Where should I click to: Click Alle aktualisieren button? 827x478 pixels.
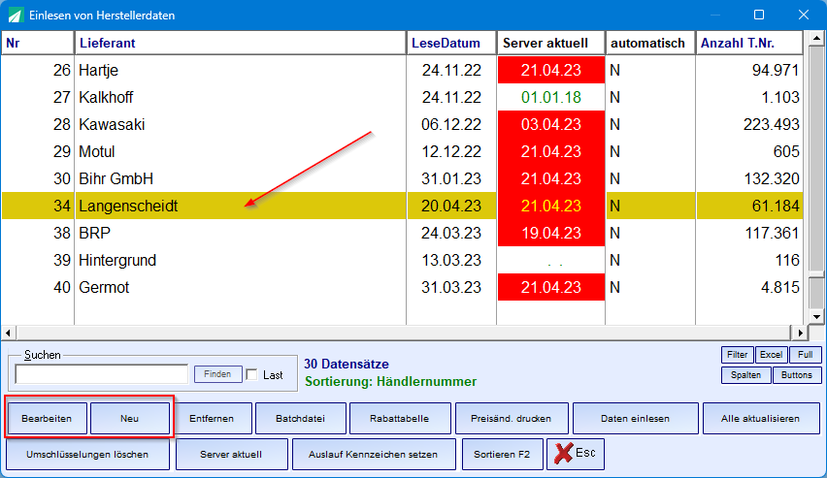(761, 419)
